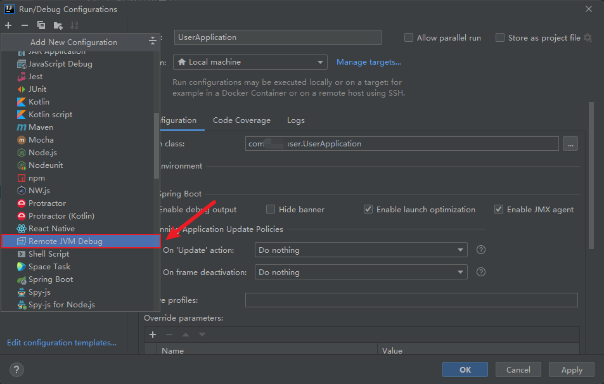This screenshot has width=604, height=384.
Task: Open the Local machine target dropdown
Action: coord(250,62)
